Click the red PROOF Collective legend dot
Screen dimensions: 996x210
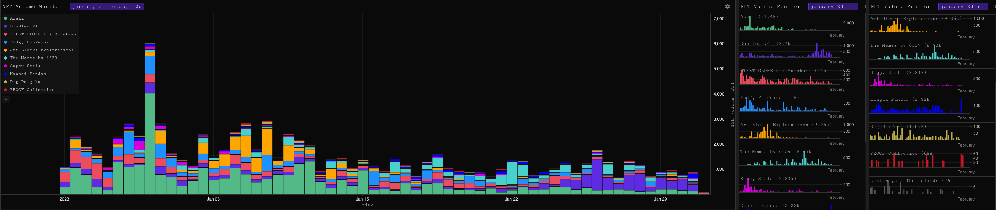[x=6, y=90]
